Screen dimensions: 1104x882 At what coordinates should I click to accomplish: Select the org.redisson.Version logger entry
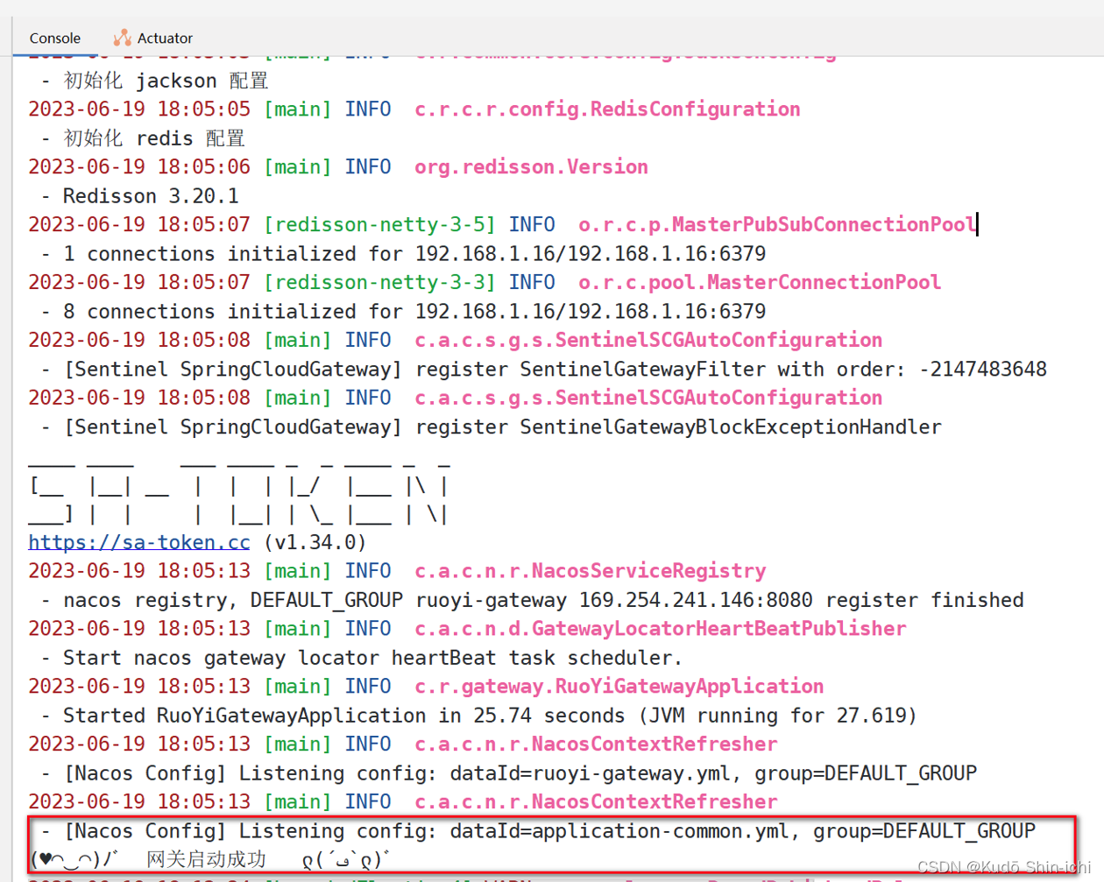531,166
